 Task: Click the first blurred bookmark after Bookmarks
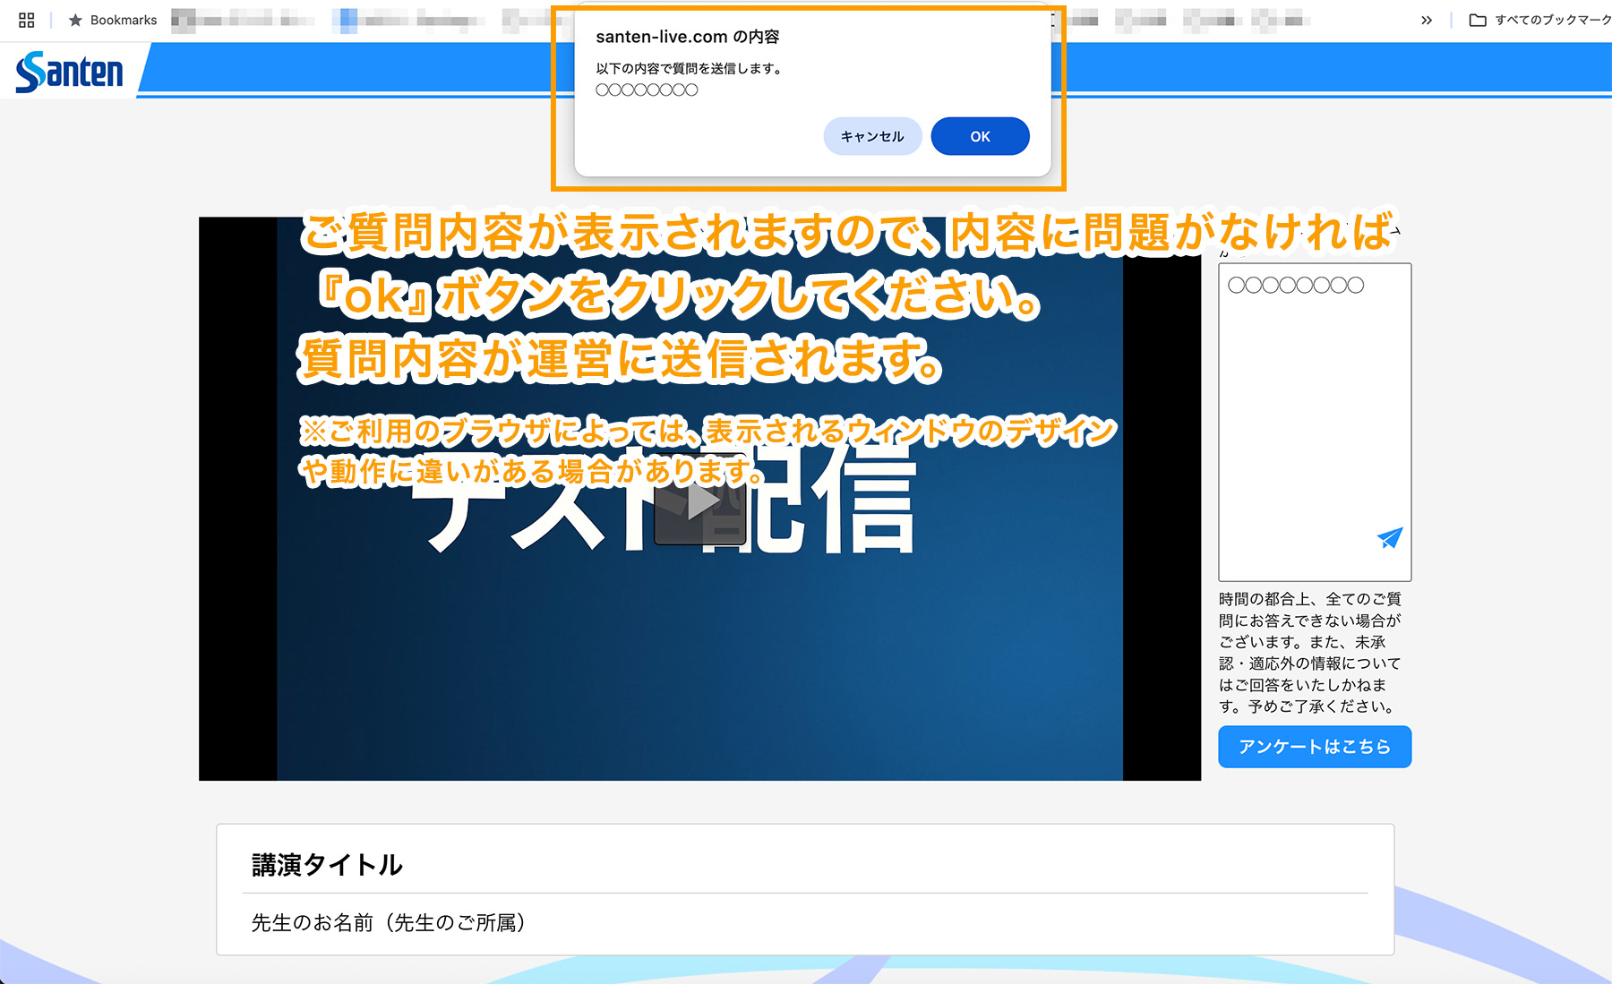coord(242,20)
